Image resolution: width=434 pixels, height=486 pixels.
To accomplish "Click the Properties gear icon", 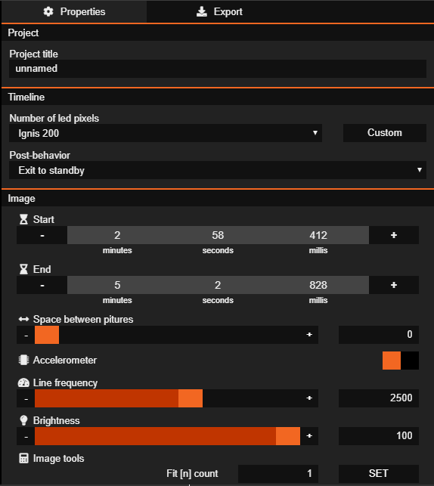I will click(x=48, y=12).
